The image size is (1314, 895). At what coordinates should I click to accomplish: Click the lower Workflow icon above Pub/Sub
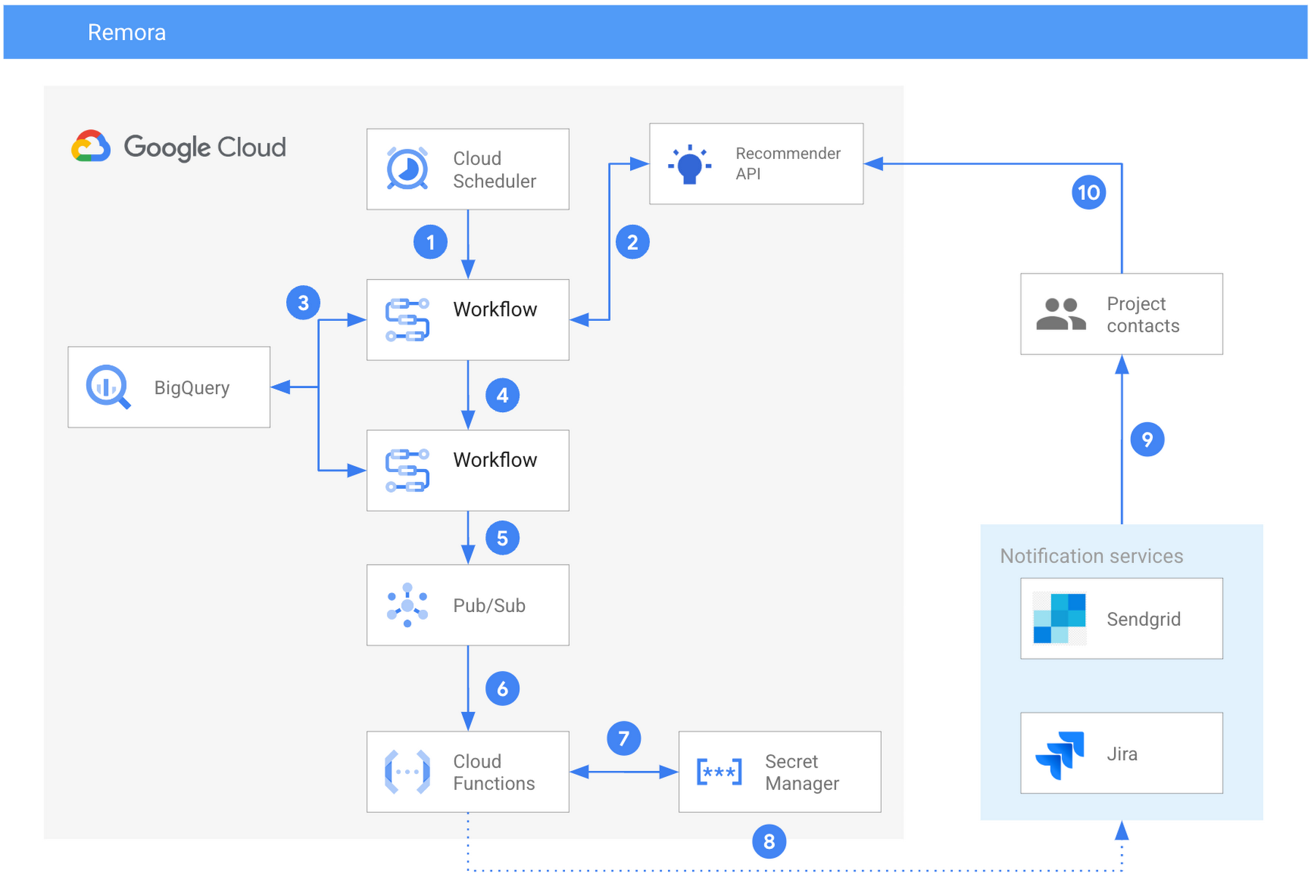tap(407, 470)
